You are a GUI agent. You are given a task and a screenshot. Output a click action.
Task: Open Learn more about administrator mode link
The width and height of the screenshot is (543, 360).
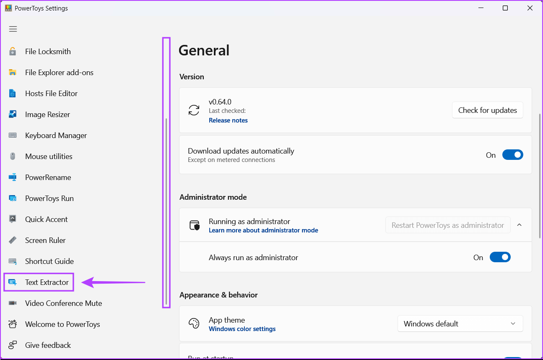(263, 230)
